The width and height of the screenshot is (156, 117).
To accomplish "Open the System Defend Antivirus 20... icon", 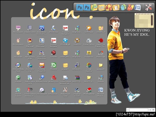I will pos(30,92).
